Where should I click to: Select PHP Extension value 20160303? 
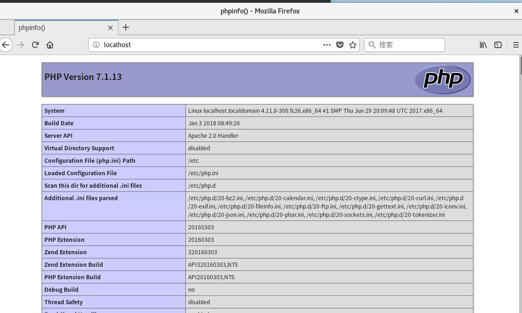click(201, 240)
